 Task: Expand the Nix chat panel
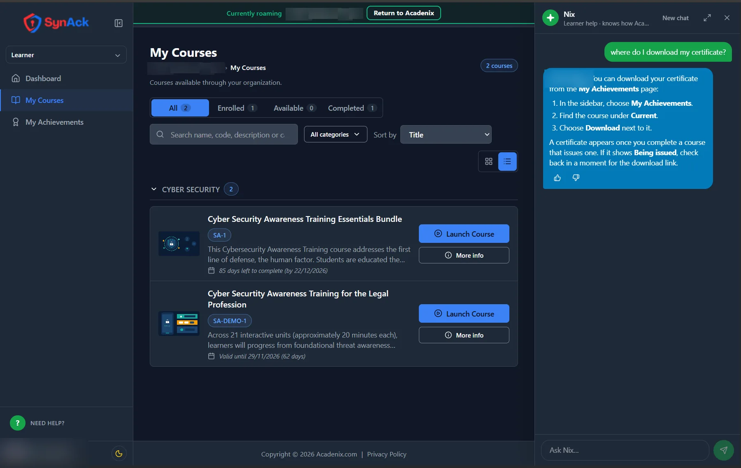(x=707, y=18)
